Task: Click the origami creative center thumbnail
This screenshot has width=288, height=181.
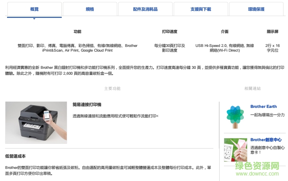Action: click(x=236, y=150)
